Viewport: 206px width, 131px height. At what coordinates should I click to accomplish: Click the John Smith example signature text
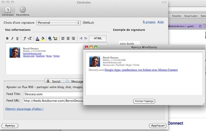[x=127, y=44]
